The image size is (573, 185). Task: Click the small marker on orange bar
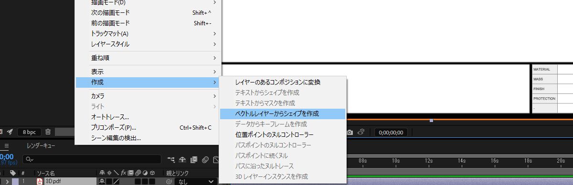432,121
